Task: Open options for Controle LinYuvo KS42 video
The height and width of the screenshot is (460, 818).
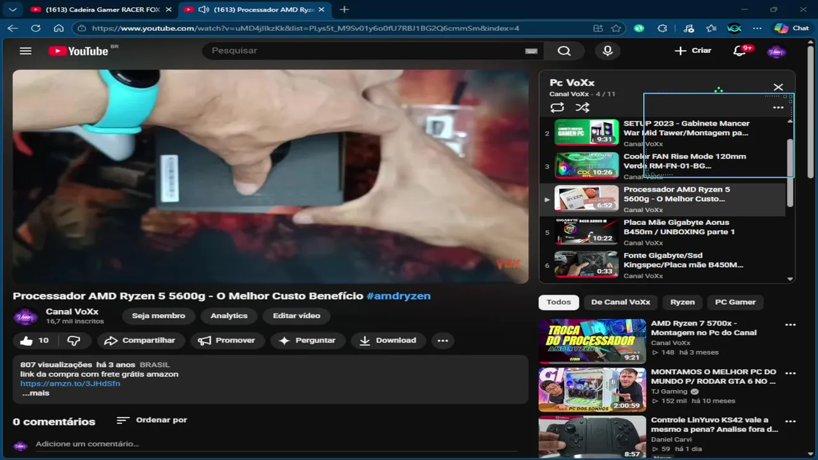Action: (791, 422)
